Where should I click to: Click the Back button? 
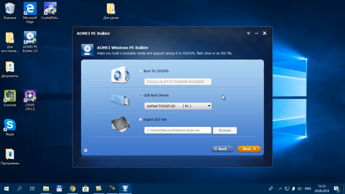coord(222,149)
